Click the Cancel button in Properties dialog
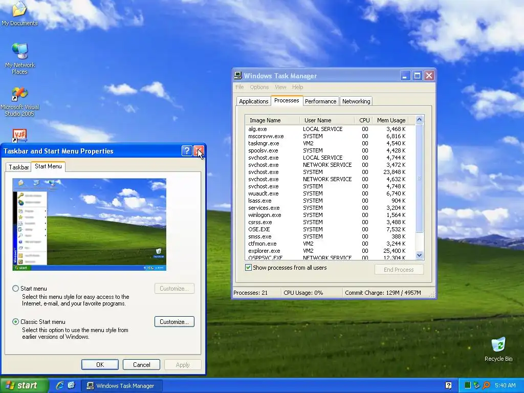 pyautogui.click(x=141, y=364)
